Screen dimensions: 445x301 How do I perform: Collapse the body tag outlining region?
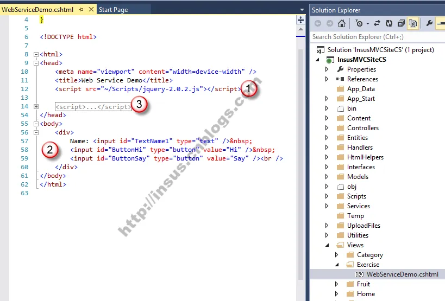(36, 124)
